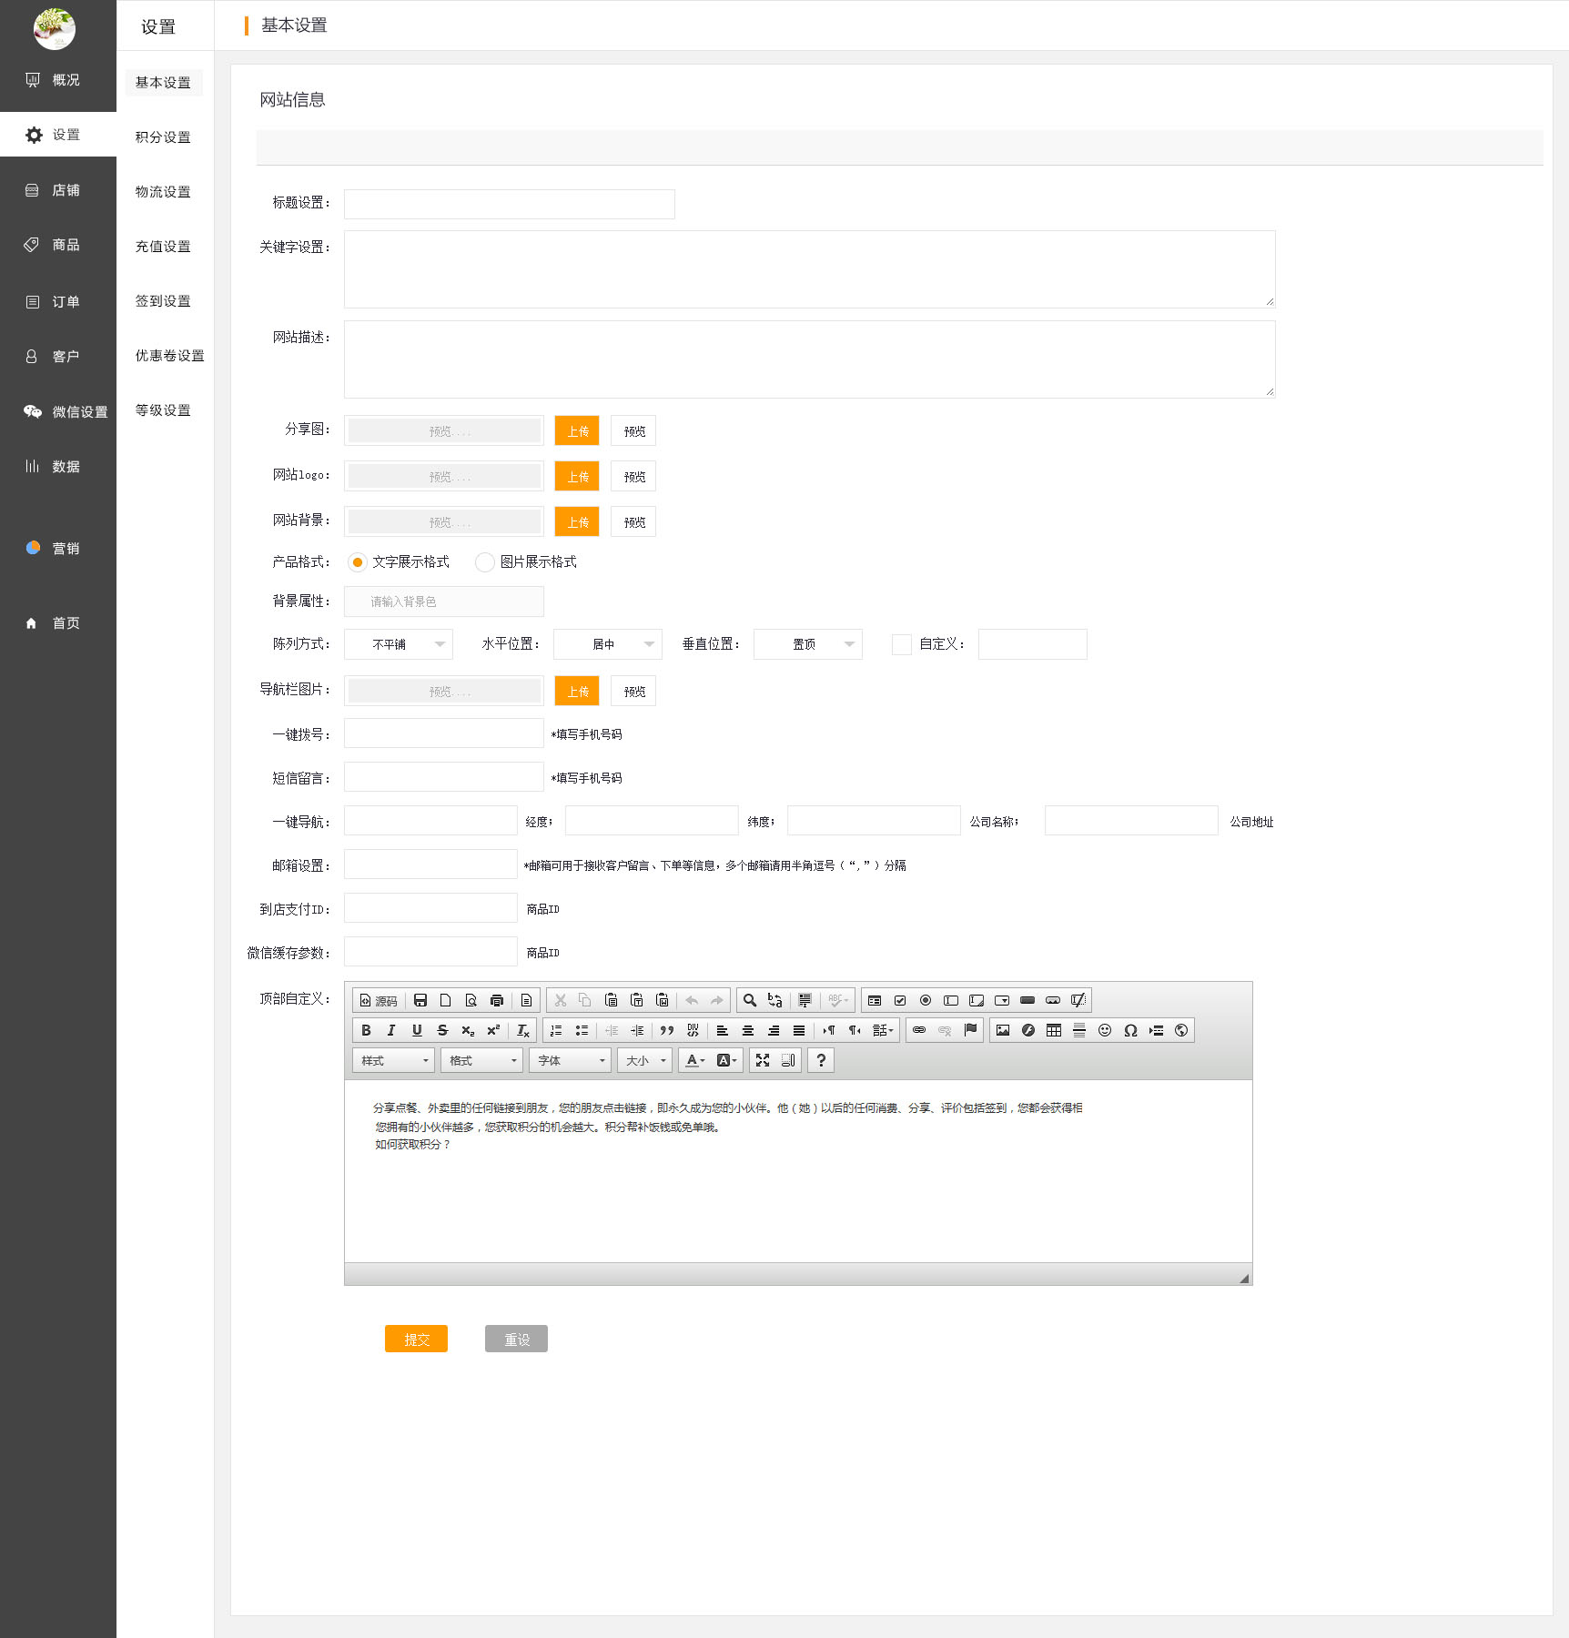Open 微信设置 in the left sidebar
This screenshot has height=1638, width=1569.
pyautogui.click(x=66, y=411)
